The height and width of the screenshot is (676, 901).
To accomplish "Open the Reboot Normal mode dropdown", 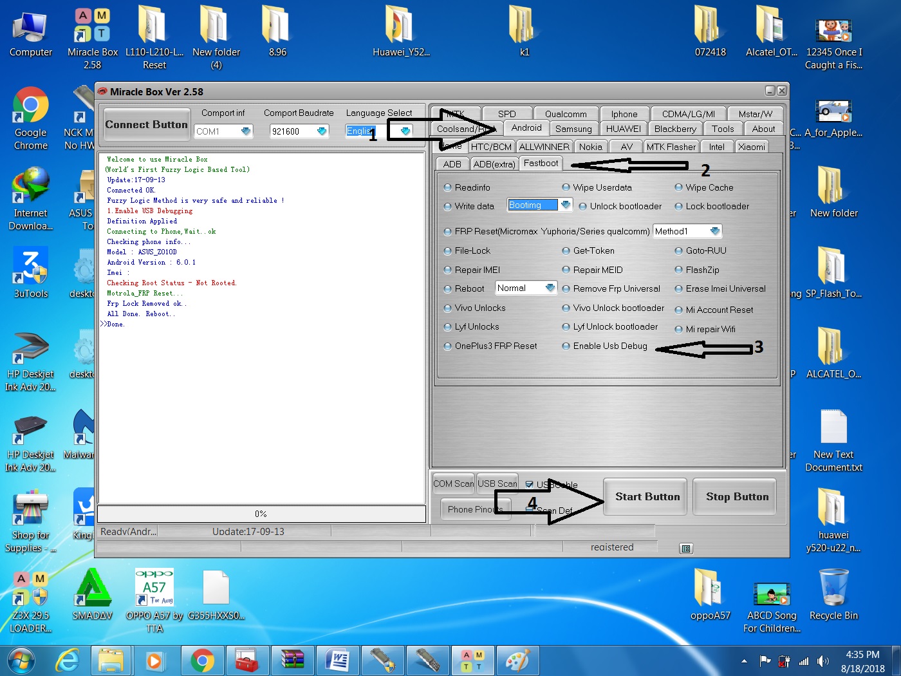I will pyautogui.click(x=550, y=288).
